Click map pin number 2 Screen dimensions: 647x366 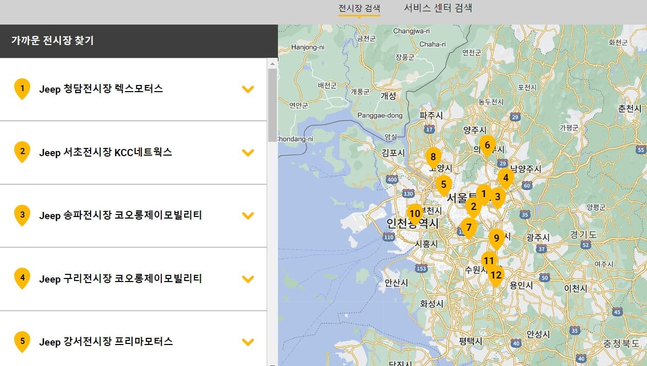(x=473, y=207)
